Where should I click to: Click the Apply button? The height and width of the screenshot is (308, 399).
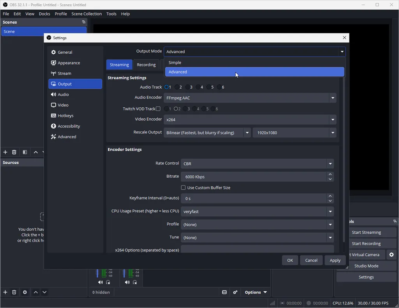[335, 260]
